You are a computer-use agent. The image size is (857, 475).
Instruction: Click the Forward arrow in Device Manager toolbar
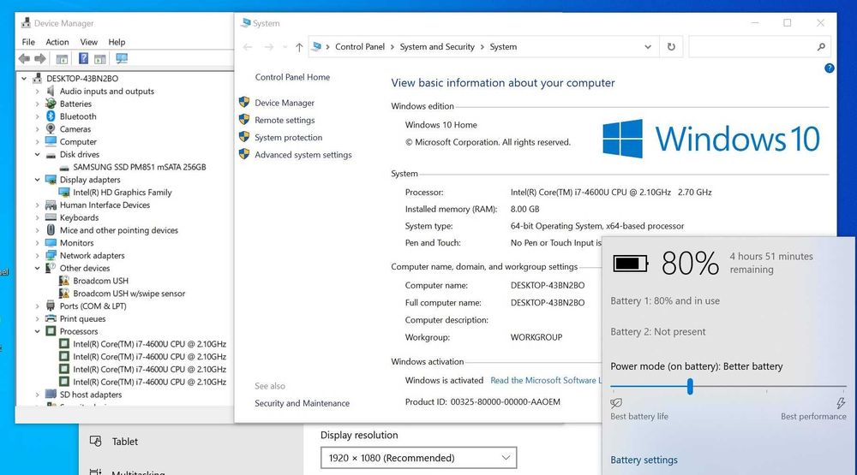coord(40,58)
